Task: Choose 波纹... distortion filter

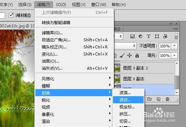Action: [x=128, y=100]
